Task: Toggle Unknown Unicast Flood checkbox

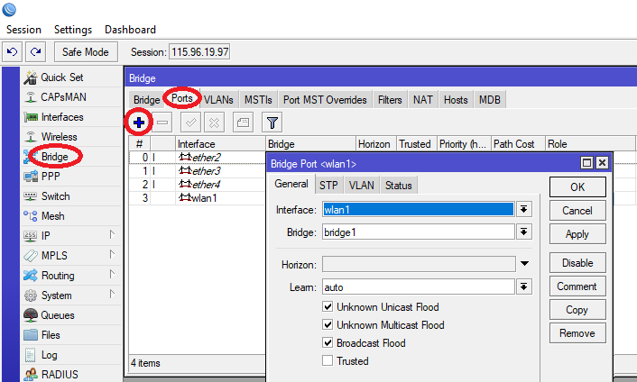Action: (328, 306)
